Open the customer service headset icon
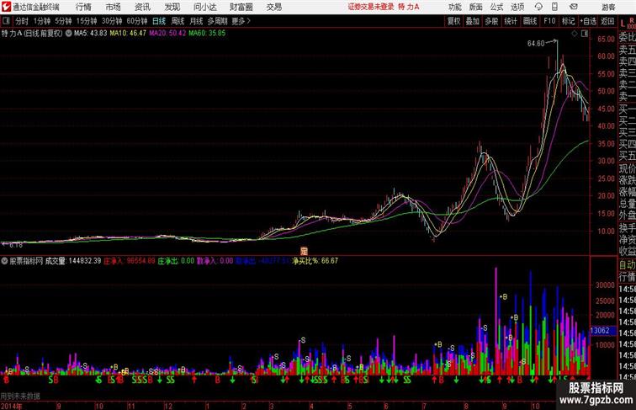 point(538,7)
